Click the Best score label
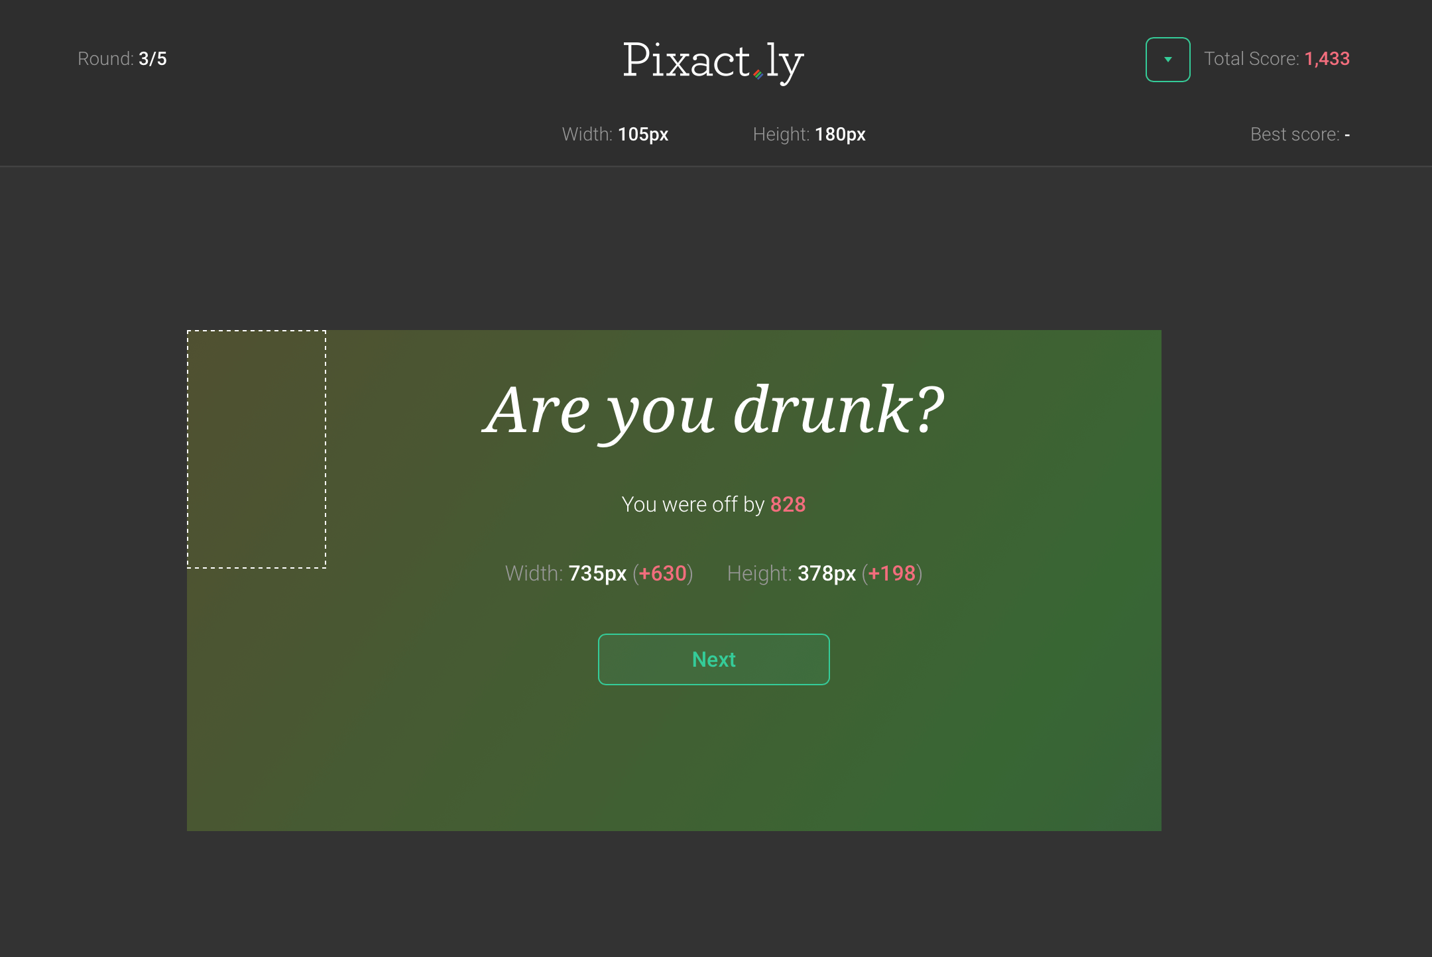Viewport: 1432px width, 957px height. coord(1292,134)
